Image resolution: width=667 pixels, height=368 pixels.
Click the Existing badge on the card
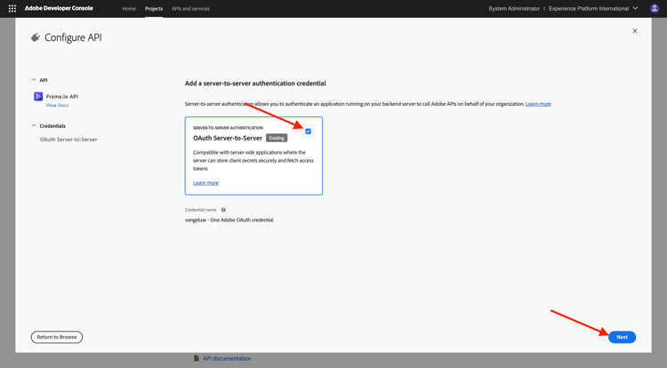pyautogui.click(x=277, y=138)
